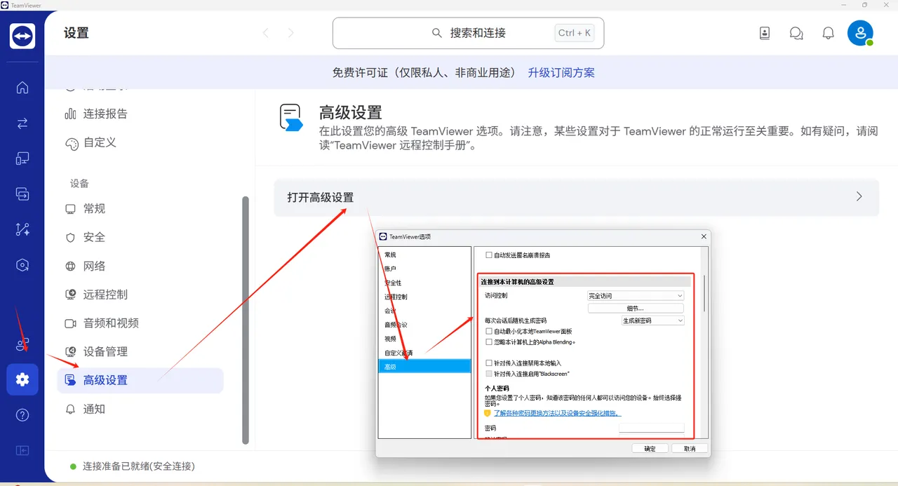
Task: Select 音频会议 in TeamViewer选项 dialog list
Action: coord(424,325)
